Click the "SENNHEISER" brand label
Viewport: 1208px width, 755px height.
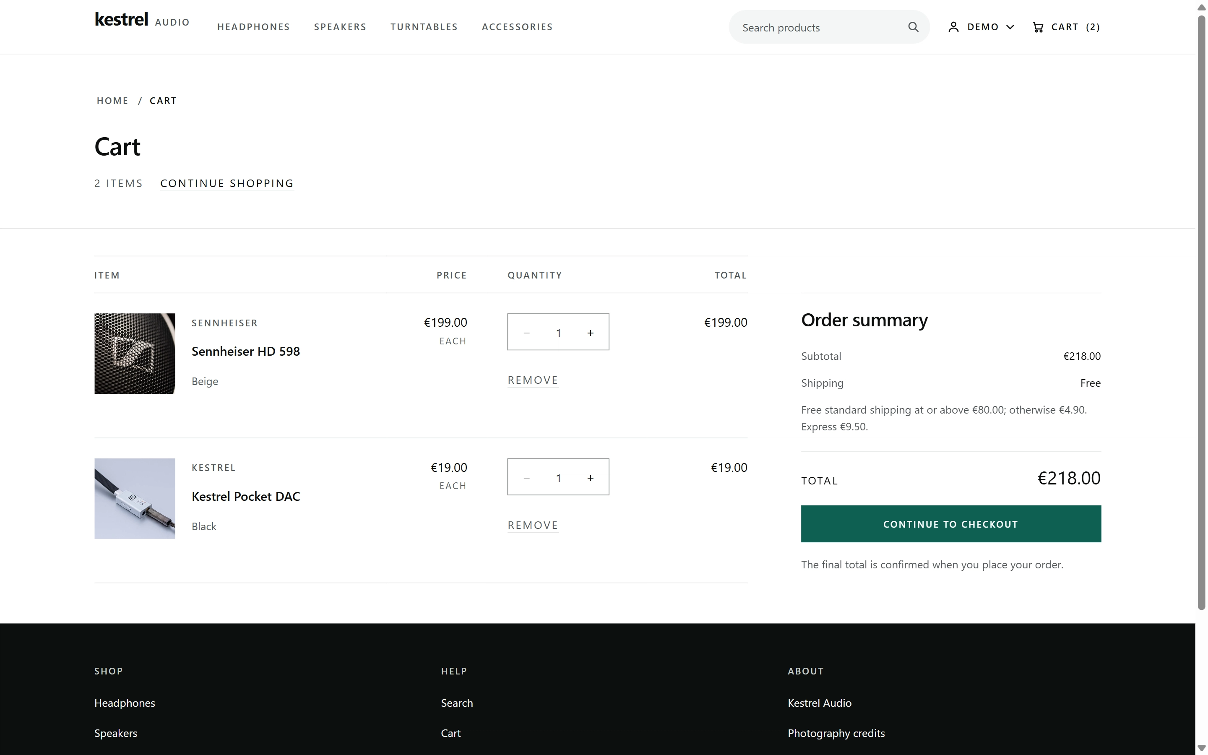225,323
